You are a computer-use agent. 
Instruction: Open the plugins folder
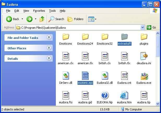pos(144,37)
